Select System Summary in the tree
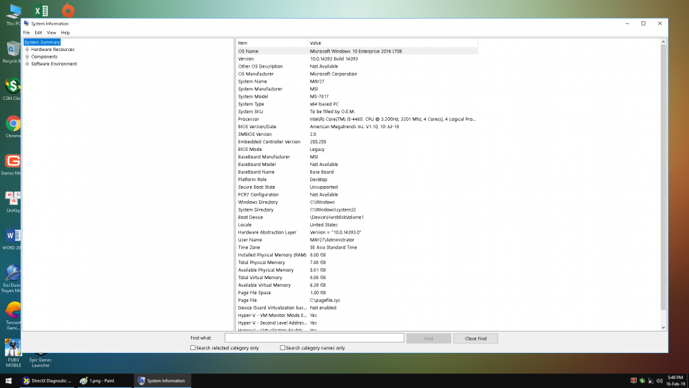The height and width of the screenshot is (388, 689). 42,42
